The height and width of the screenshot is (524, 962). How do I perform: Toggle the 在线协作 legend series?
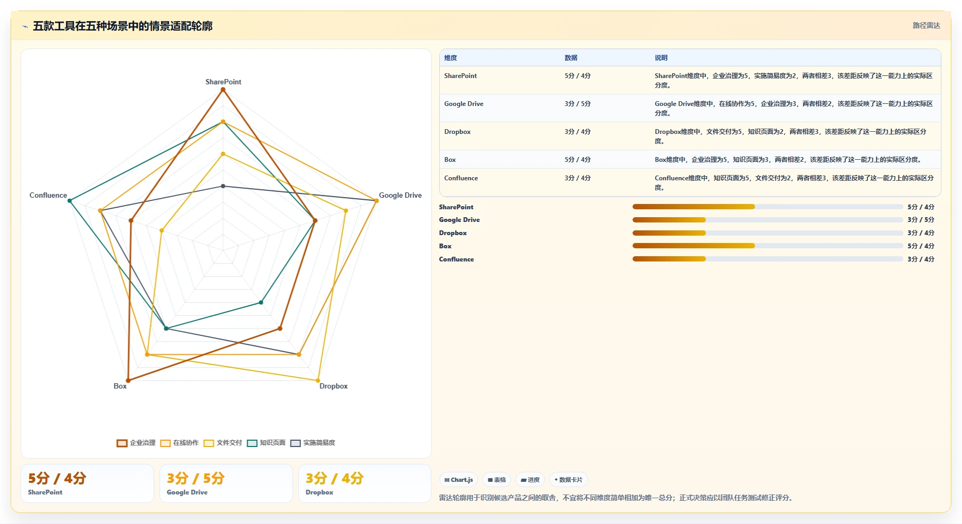(180, 443)
